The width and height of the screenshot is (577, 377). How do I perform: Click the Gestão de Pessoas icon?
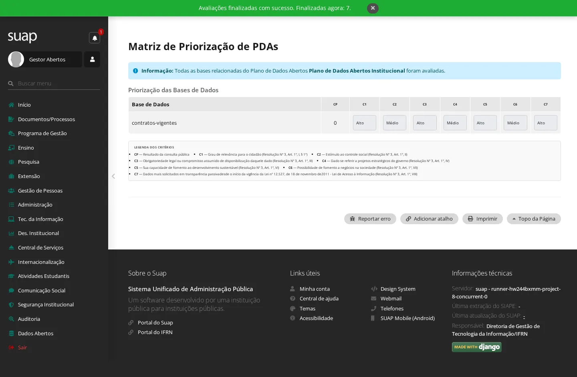tap(11, 191)
